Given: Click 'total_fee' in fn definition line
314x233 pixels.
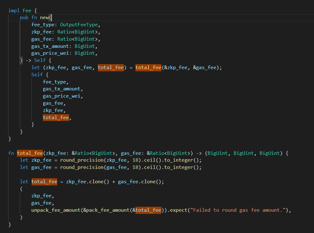Looking at the screenshot, I should pos(30,153).
